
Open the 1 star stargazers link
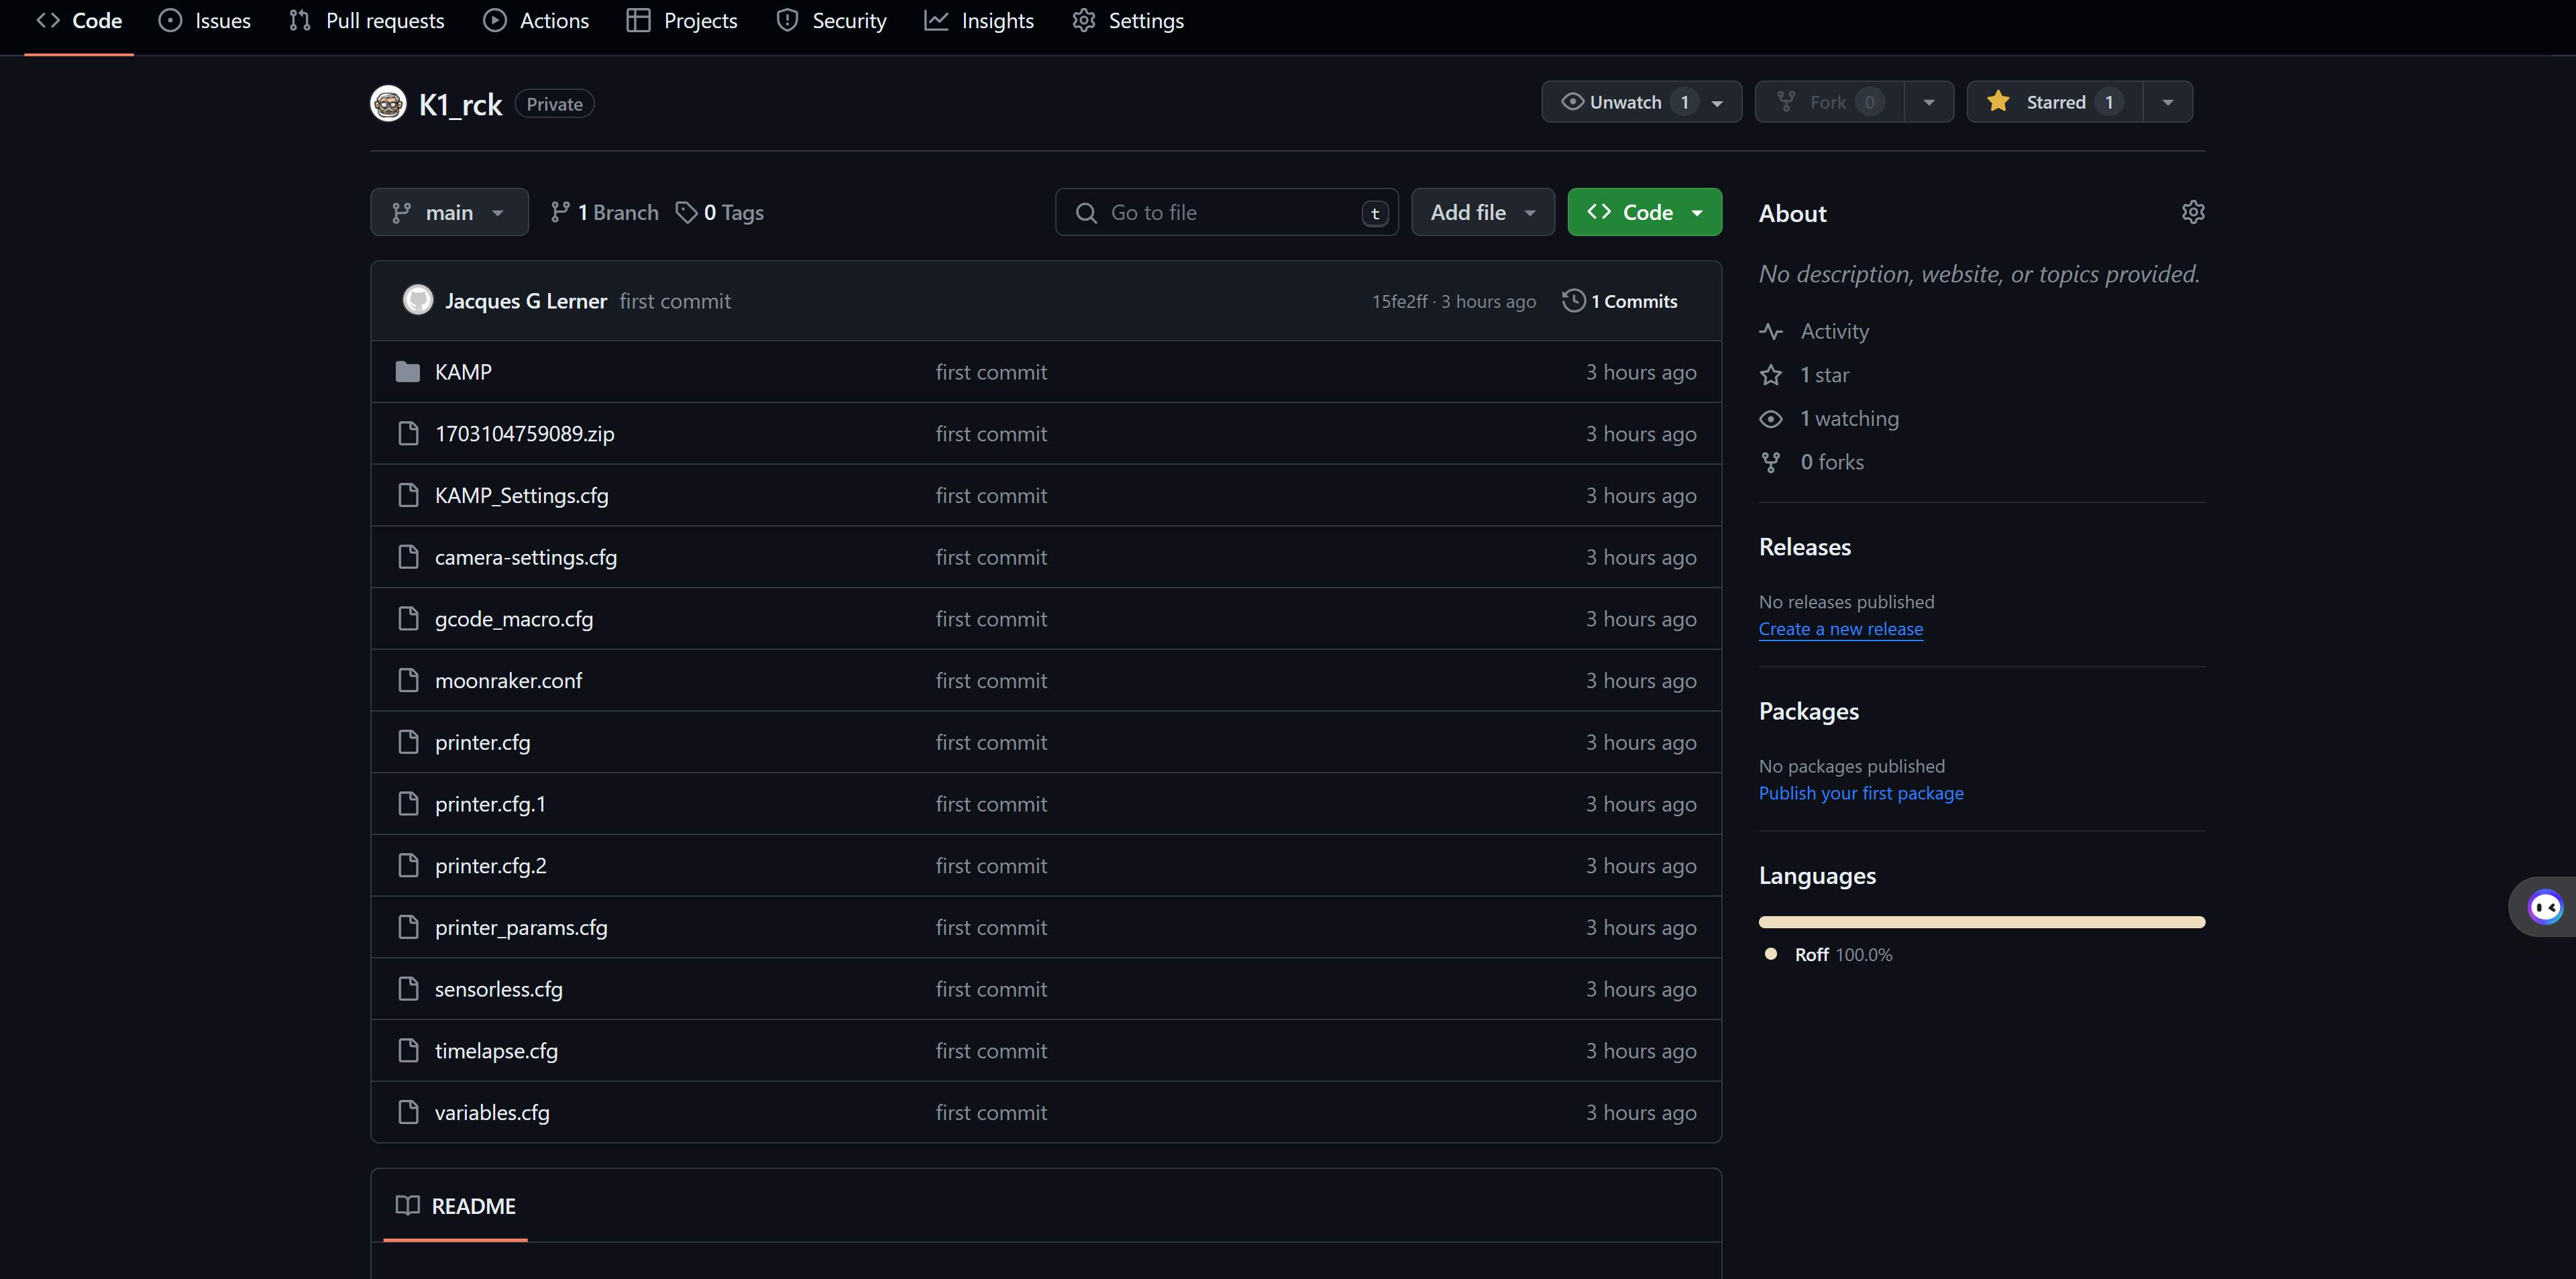1805,375
